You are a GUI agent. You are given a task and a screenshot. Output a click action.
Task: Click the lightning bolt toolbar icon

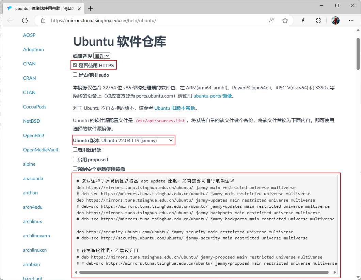(x=303, y=20)
